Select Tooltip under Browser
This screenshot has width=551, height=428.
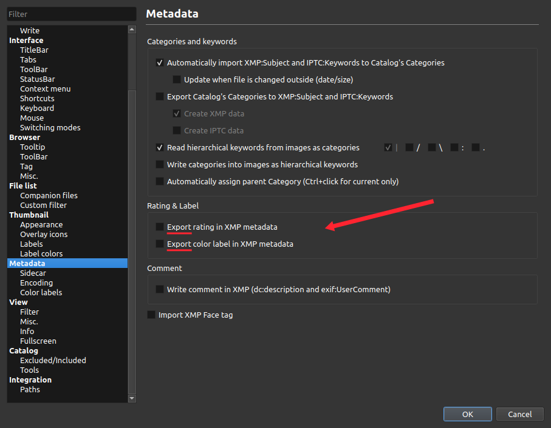[33, 147]
